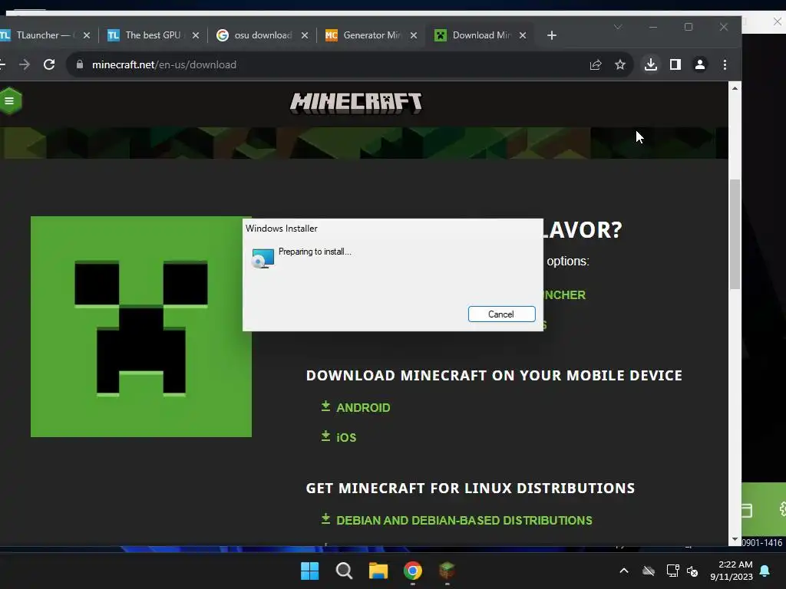Click the muted volume tray icon
The image size is (786, 589).
[692, 571]
